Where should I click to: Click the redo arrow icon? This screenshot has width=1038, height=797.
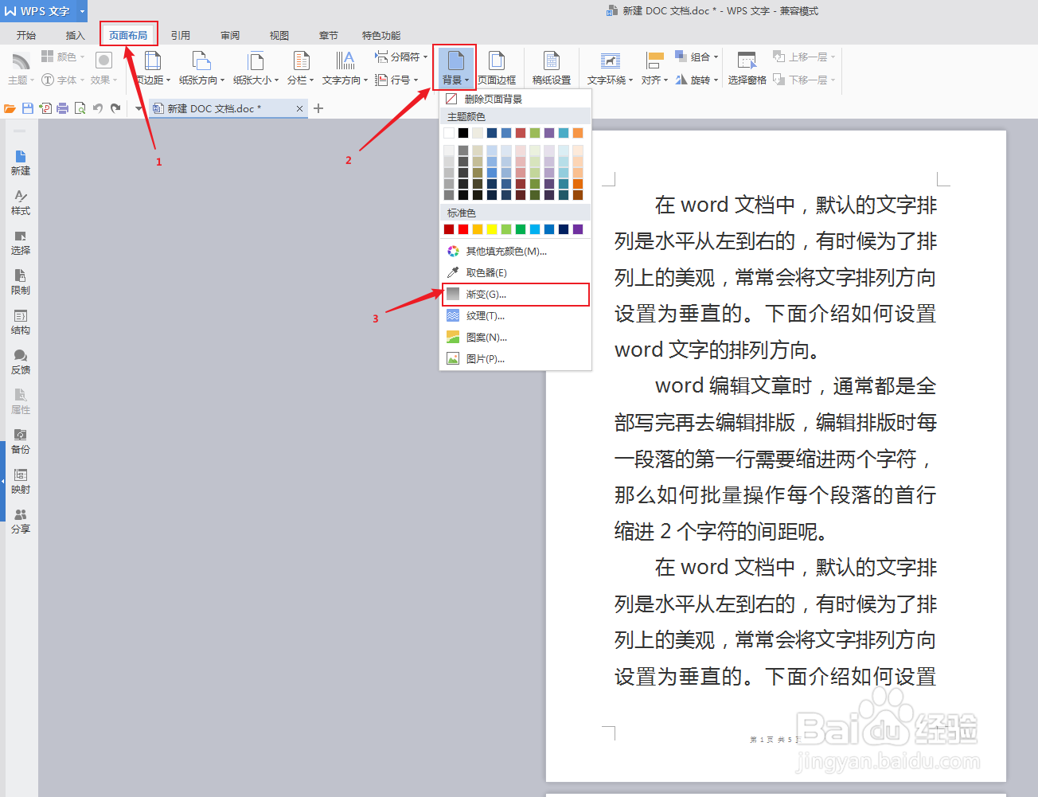[x=115, y=108]
